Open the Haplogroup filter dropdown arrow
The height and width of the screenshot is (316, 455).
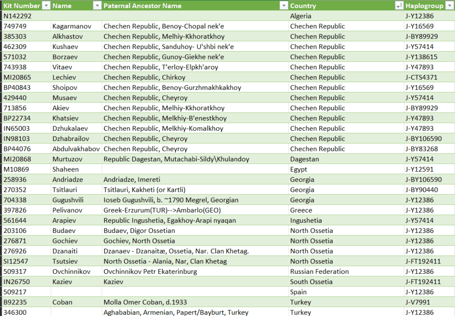(x=449, y=6)
